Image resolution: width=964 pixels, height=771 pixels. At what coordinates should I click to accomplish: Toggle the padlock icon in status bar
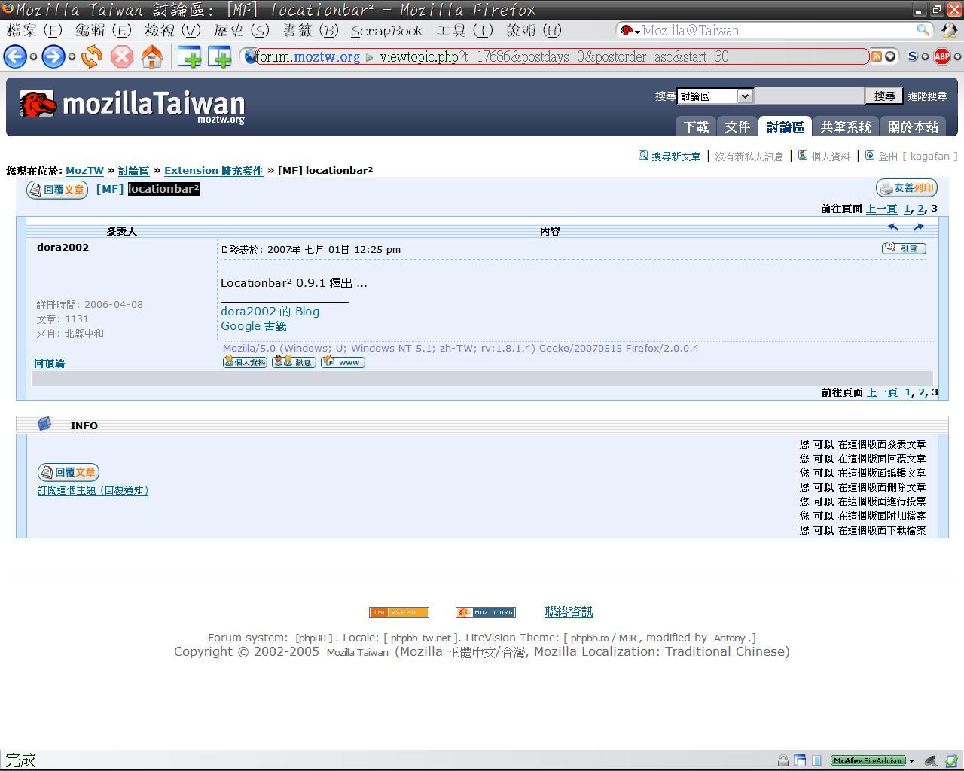pos(783,760)
